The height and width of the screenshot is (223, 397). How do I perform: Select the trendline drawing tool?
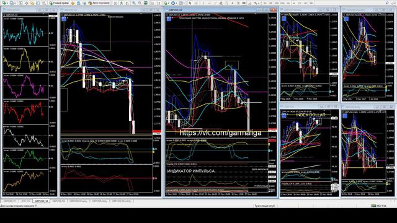[215, 3]
